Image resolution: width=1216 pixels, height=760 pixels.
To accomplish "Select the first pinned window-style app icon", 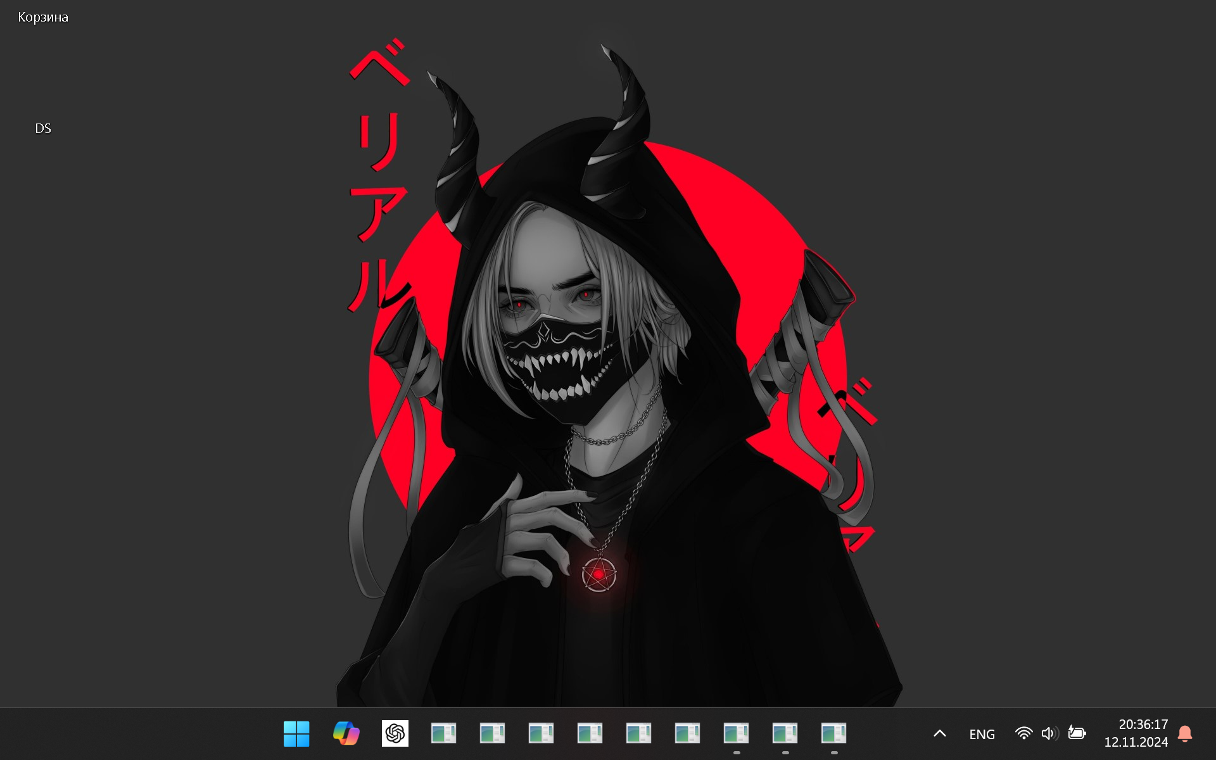I will pos(444,733).
